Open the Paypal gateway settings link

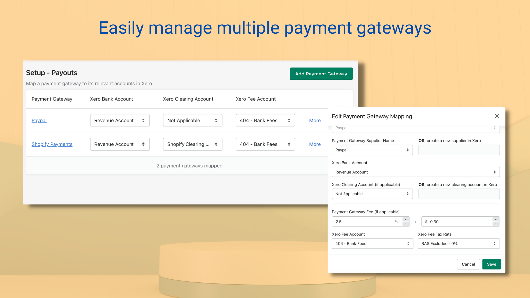click(x=39, y=120)
